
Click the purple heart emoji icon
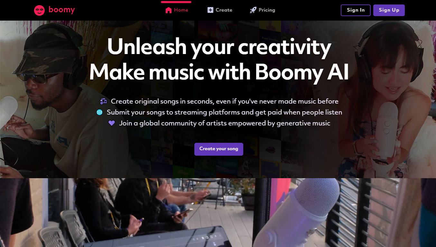pyautogui.click(x=111, y=123)
